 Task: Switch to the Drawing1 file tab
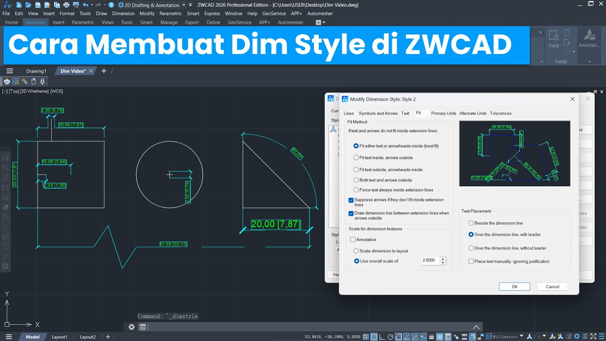pos(36,71)
